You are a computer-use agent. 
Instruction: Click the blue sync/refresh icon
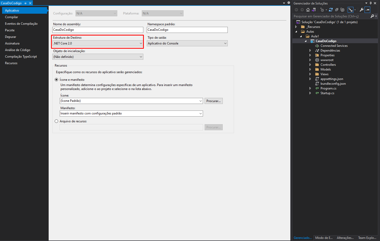[331, 10]
